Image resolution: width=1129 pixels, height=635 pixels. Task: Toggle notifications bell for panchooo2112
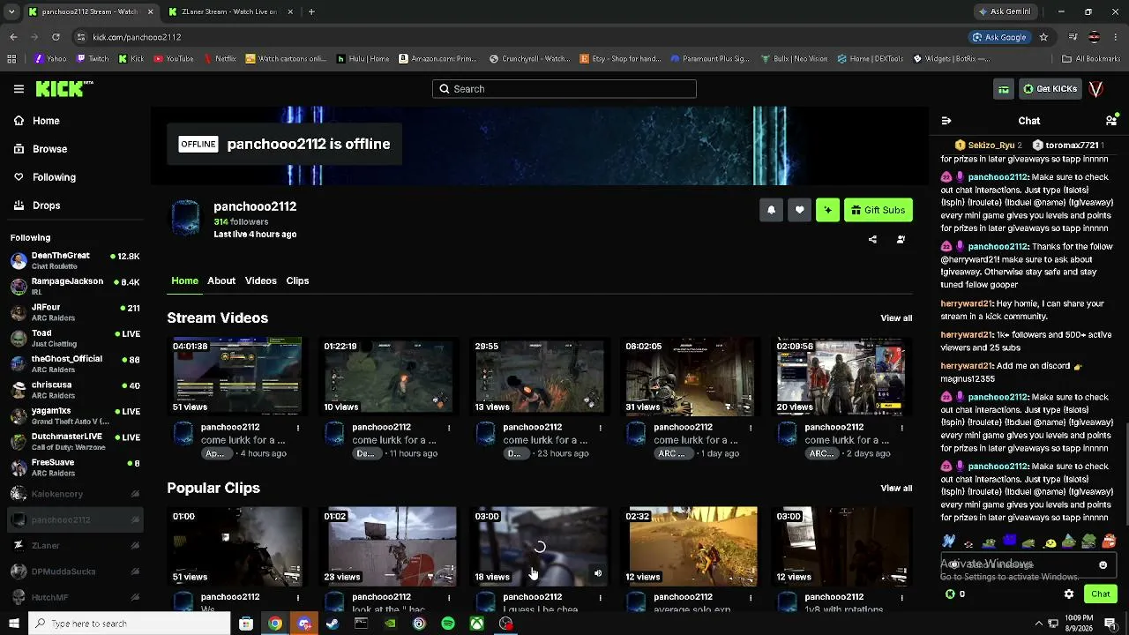pos(771,210)
